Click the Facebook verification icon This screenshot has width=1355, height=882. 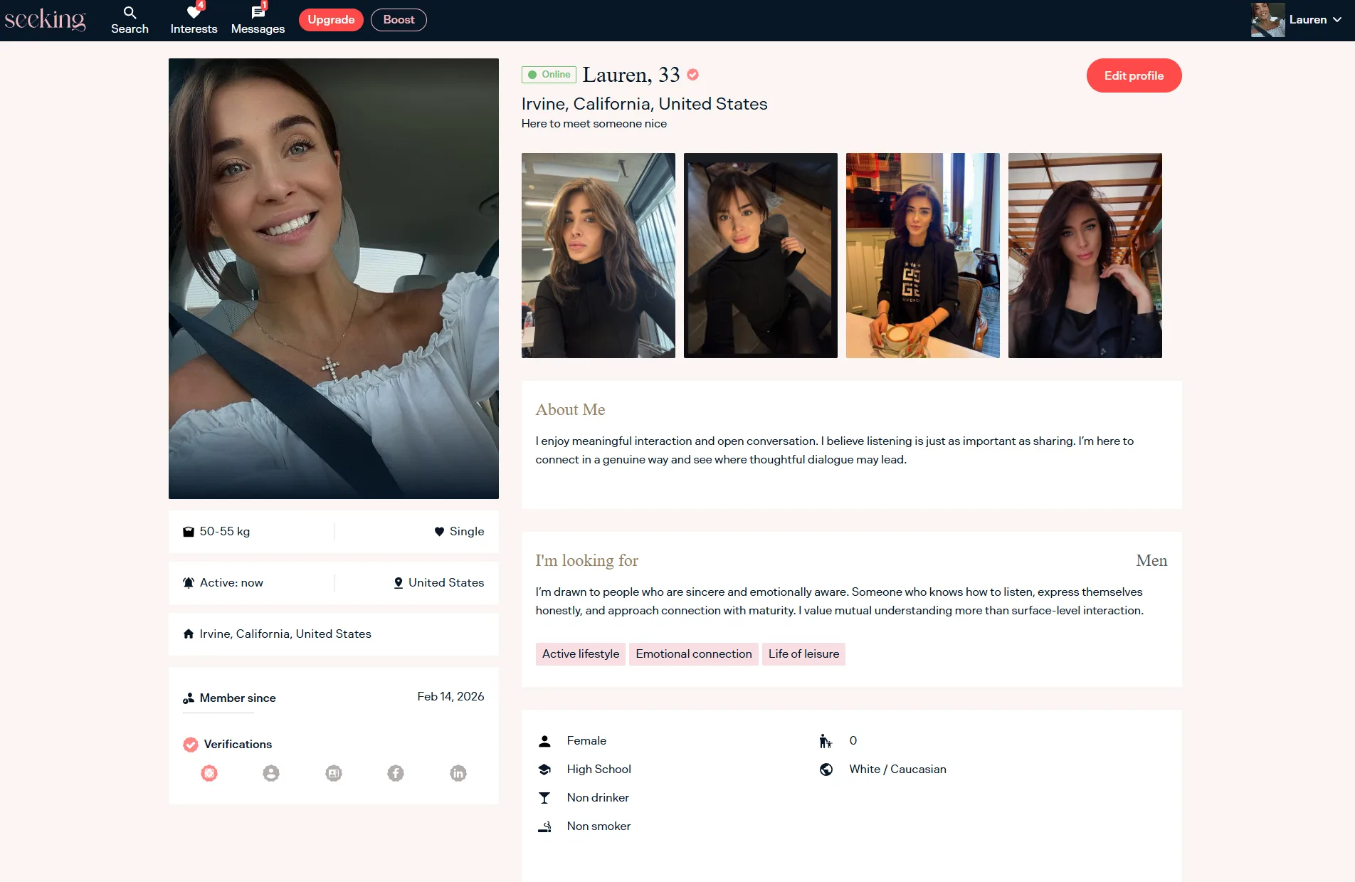(x=396, y=773)
